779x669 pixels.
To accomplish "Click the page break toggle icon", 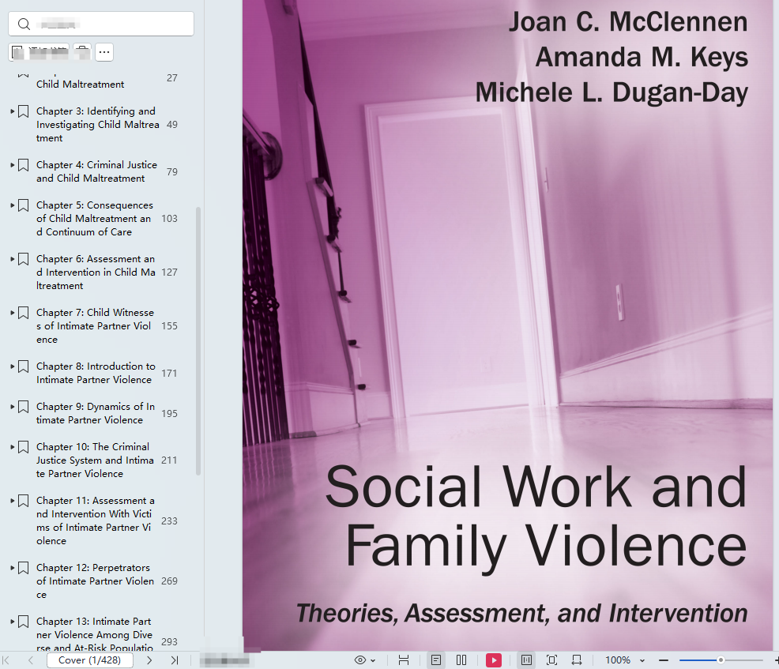I will click(x=404, y=660).
